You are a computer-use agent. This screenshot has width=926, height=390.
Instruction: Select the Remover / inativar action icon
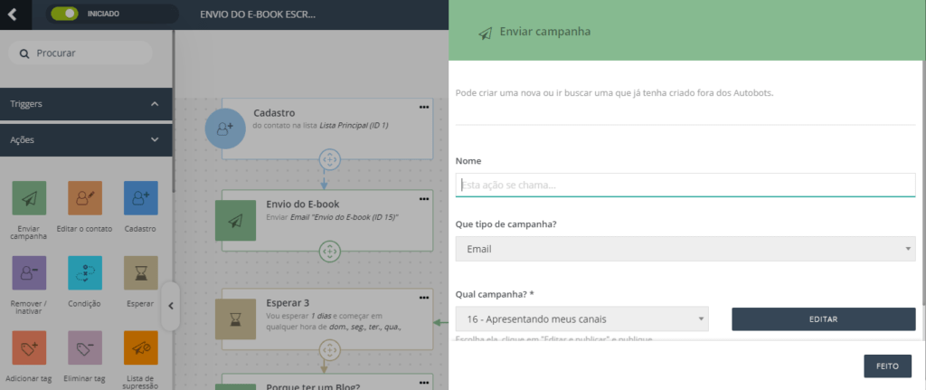[29, 273]
